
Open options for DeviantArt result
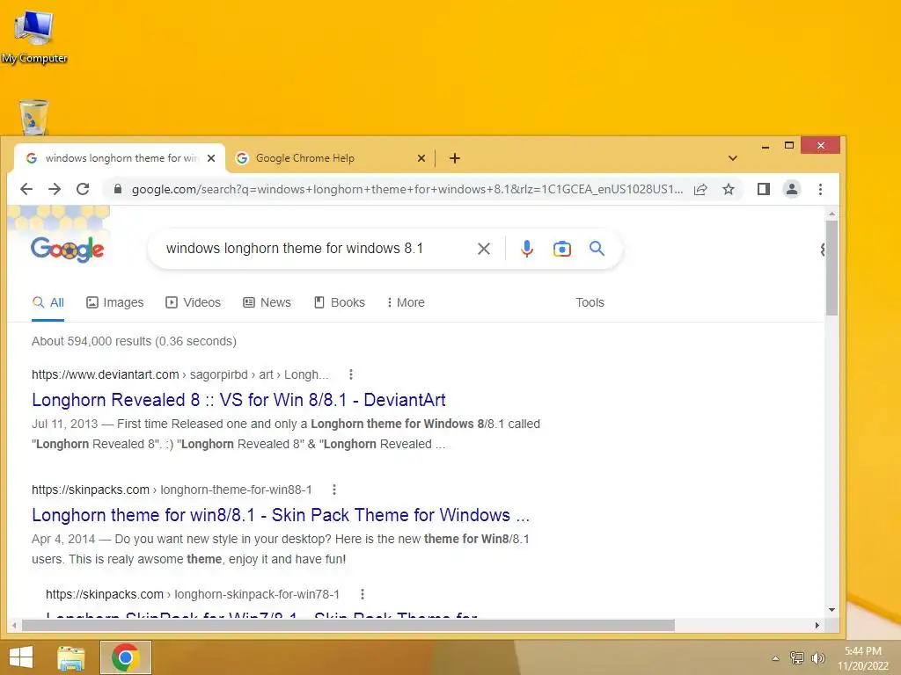(351, 374)
